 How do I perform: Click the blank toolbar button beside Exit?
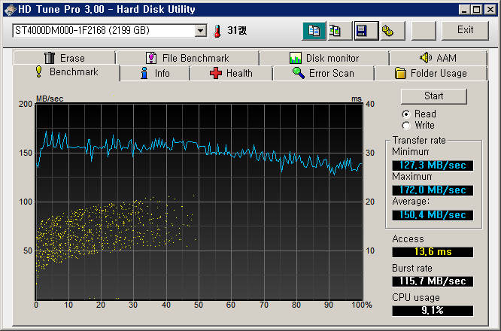click(424, 31)
